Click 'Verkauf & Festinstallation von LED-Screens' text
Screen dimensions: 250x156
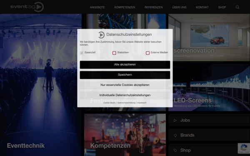click(198, 56)
